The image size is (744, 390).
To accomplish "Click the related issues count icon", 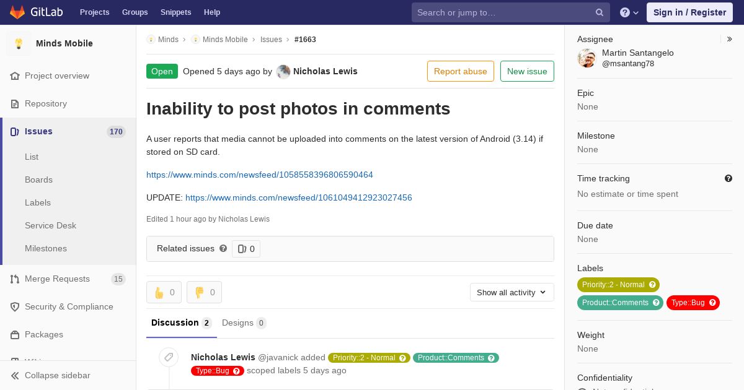I will tap(242, 249).
